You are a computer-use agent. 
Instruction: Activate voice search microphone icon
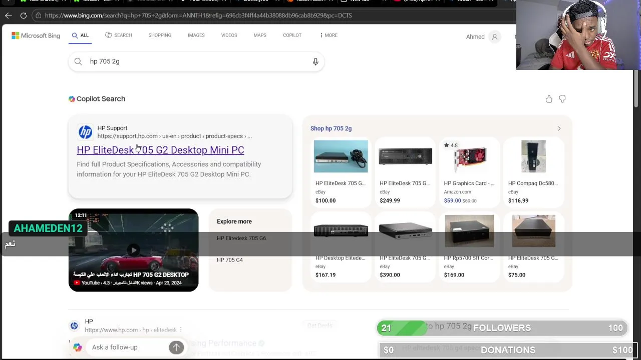(315, 61)
